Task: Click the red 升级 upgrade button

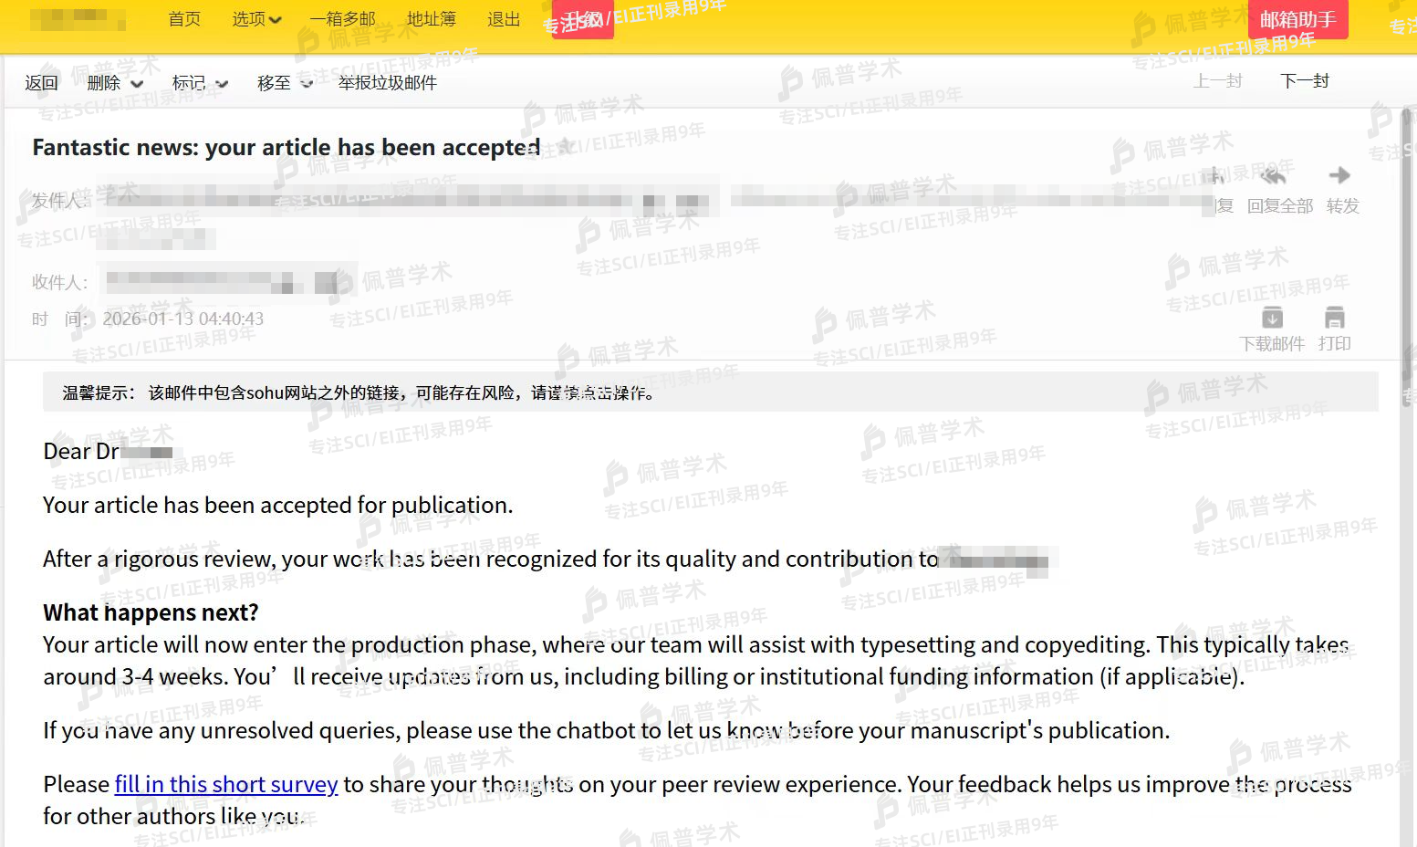Action: 583,20
